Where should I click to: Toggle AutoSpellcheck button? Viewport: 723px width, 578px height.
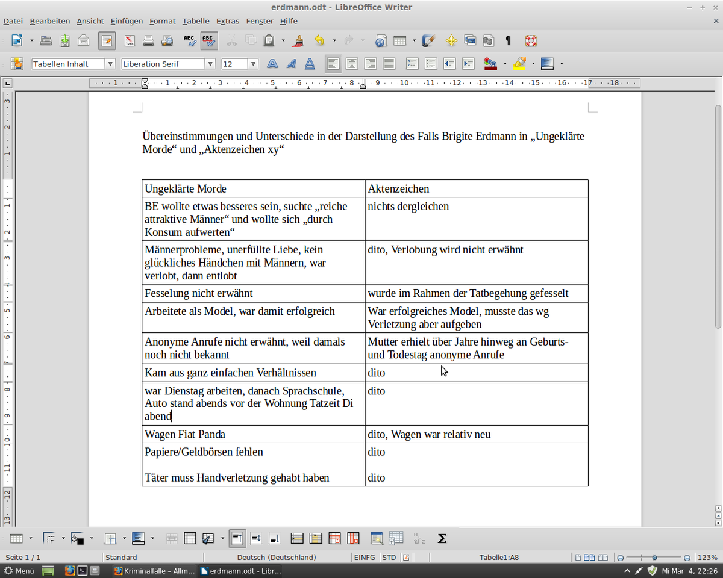tap(208, 41)
